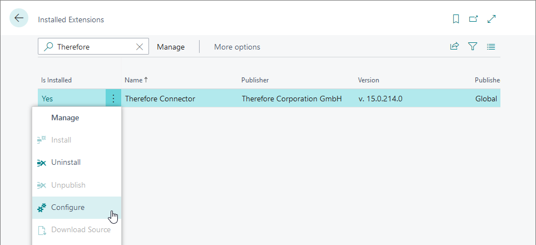Screen dimensions: 536x245
Task: Share the list using the share icon
Action: coord(454,46)
